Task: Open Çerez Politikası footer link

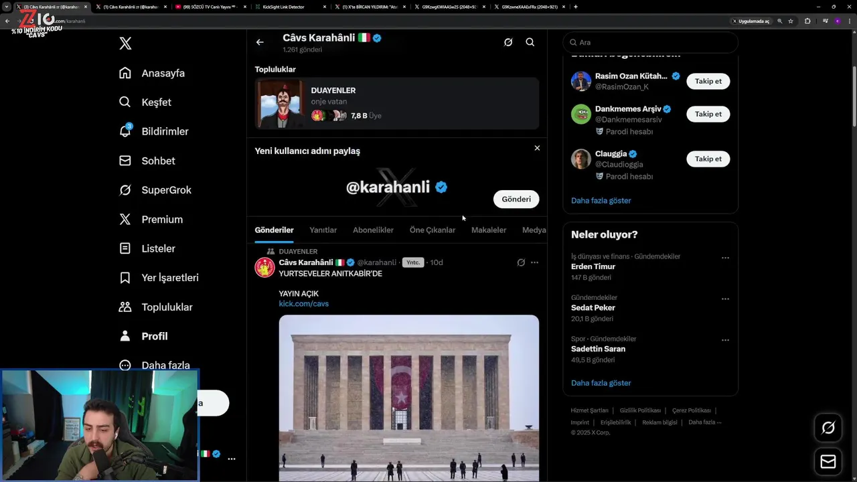Action: coord(692,410)
